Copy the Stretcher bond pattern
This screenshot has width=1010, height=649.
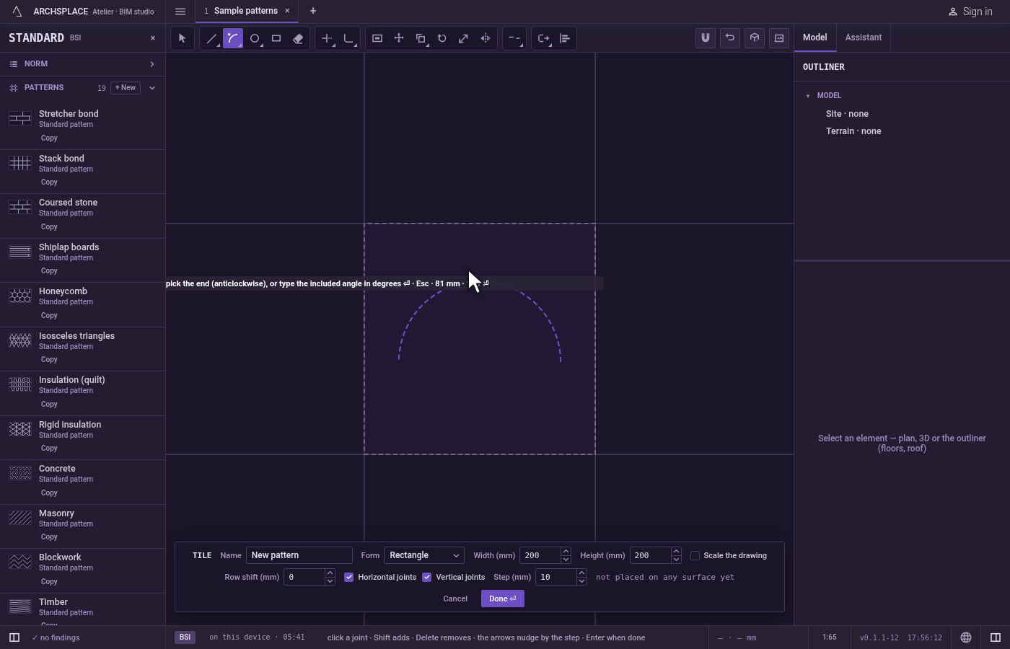[49, 138]
